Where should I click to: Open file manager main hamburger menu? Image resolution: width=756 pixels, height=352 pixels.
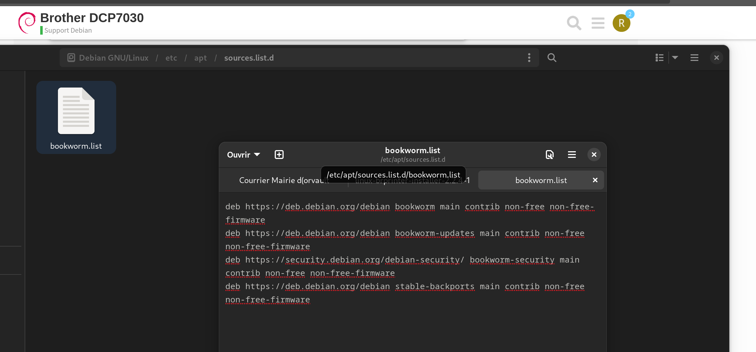coord(694,58)
